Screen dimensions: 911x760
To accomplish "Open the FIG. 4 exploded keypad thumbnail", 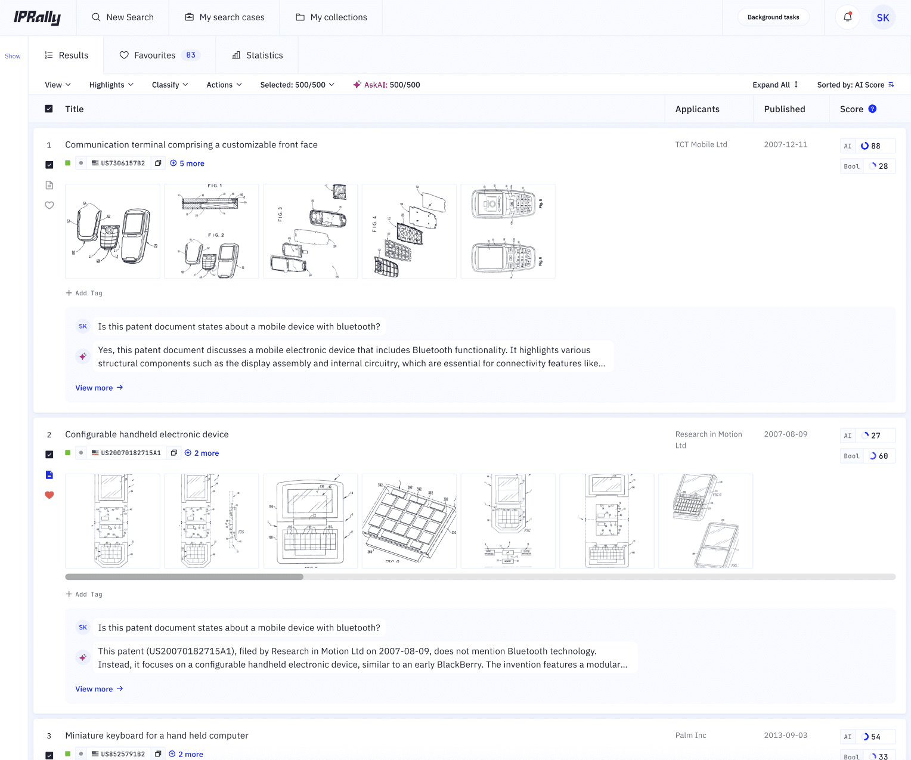I will (x=409, y=231).
